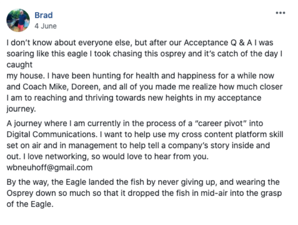Screen dimensions: 298x225
Task: Click the 4 June post timestamp
Action: click(46, 26)
